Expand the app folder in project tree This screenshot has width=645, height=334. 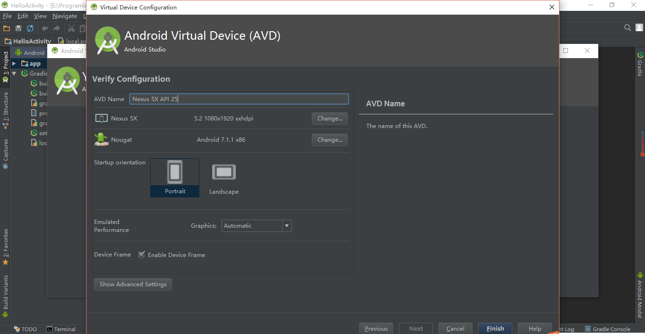(14, 64)
